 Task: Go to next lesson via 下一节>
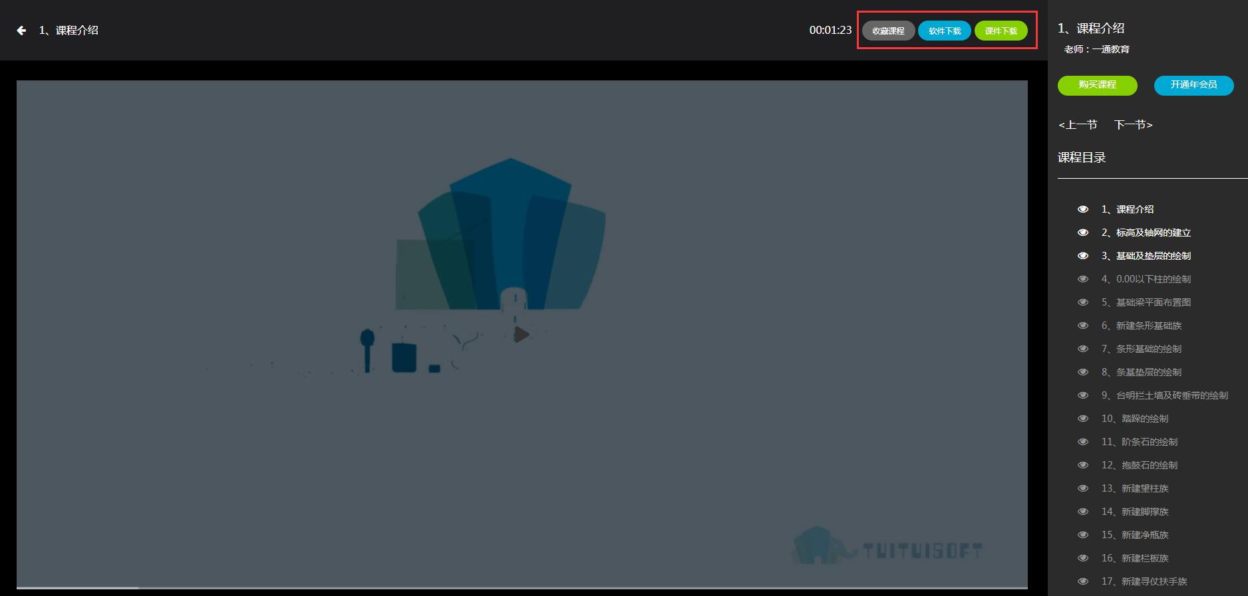[x=1134, y=125]
